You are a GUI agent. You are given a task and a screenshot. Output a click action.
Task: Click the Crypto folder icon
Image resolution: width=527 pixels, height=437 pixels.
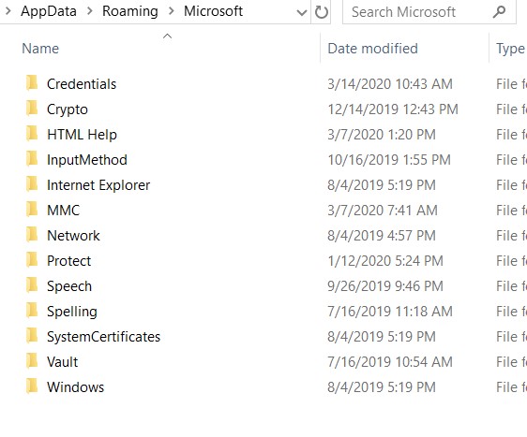tap(32, 109)
